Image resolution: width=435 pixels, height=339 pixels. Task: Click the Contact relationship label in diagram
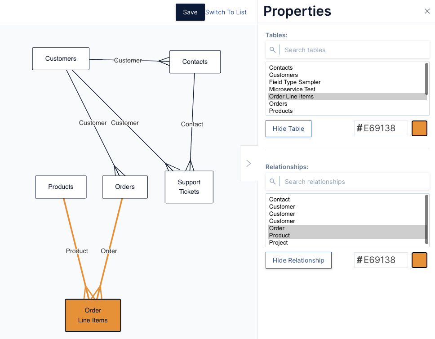pyautogui.click(x=192, y=124)
